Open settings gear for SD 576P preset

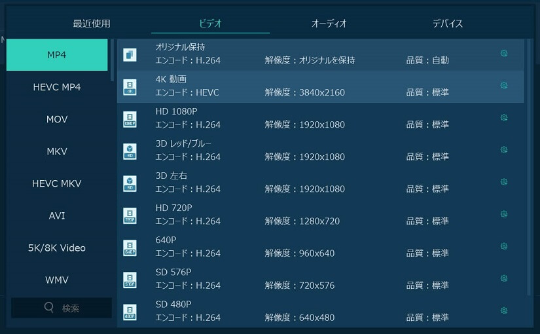[504, 278]
